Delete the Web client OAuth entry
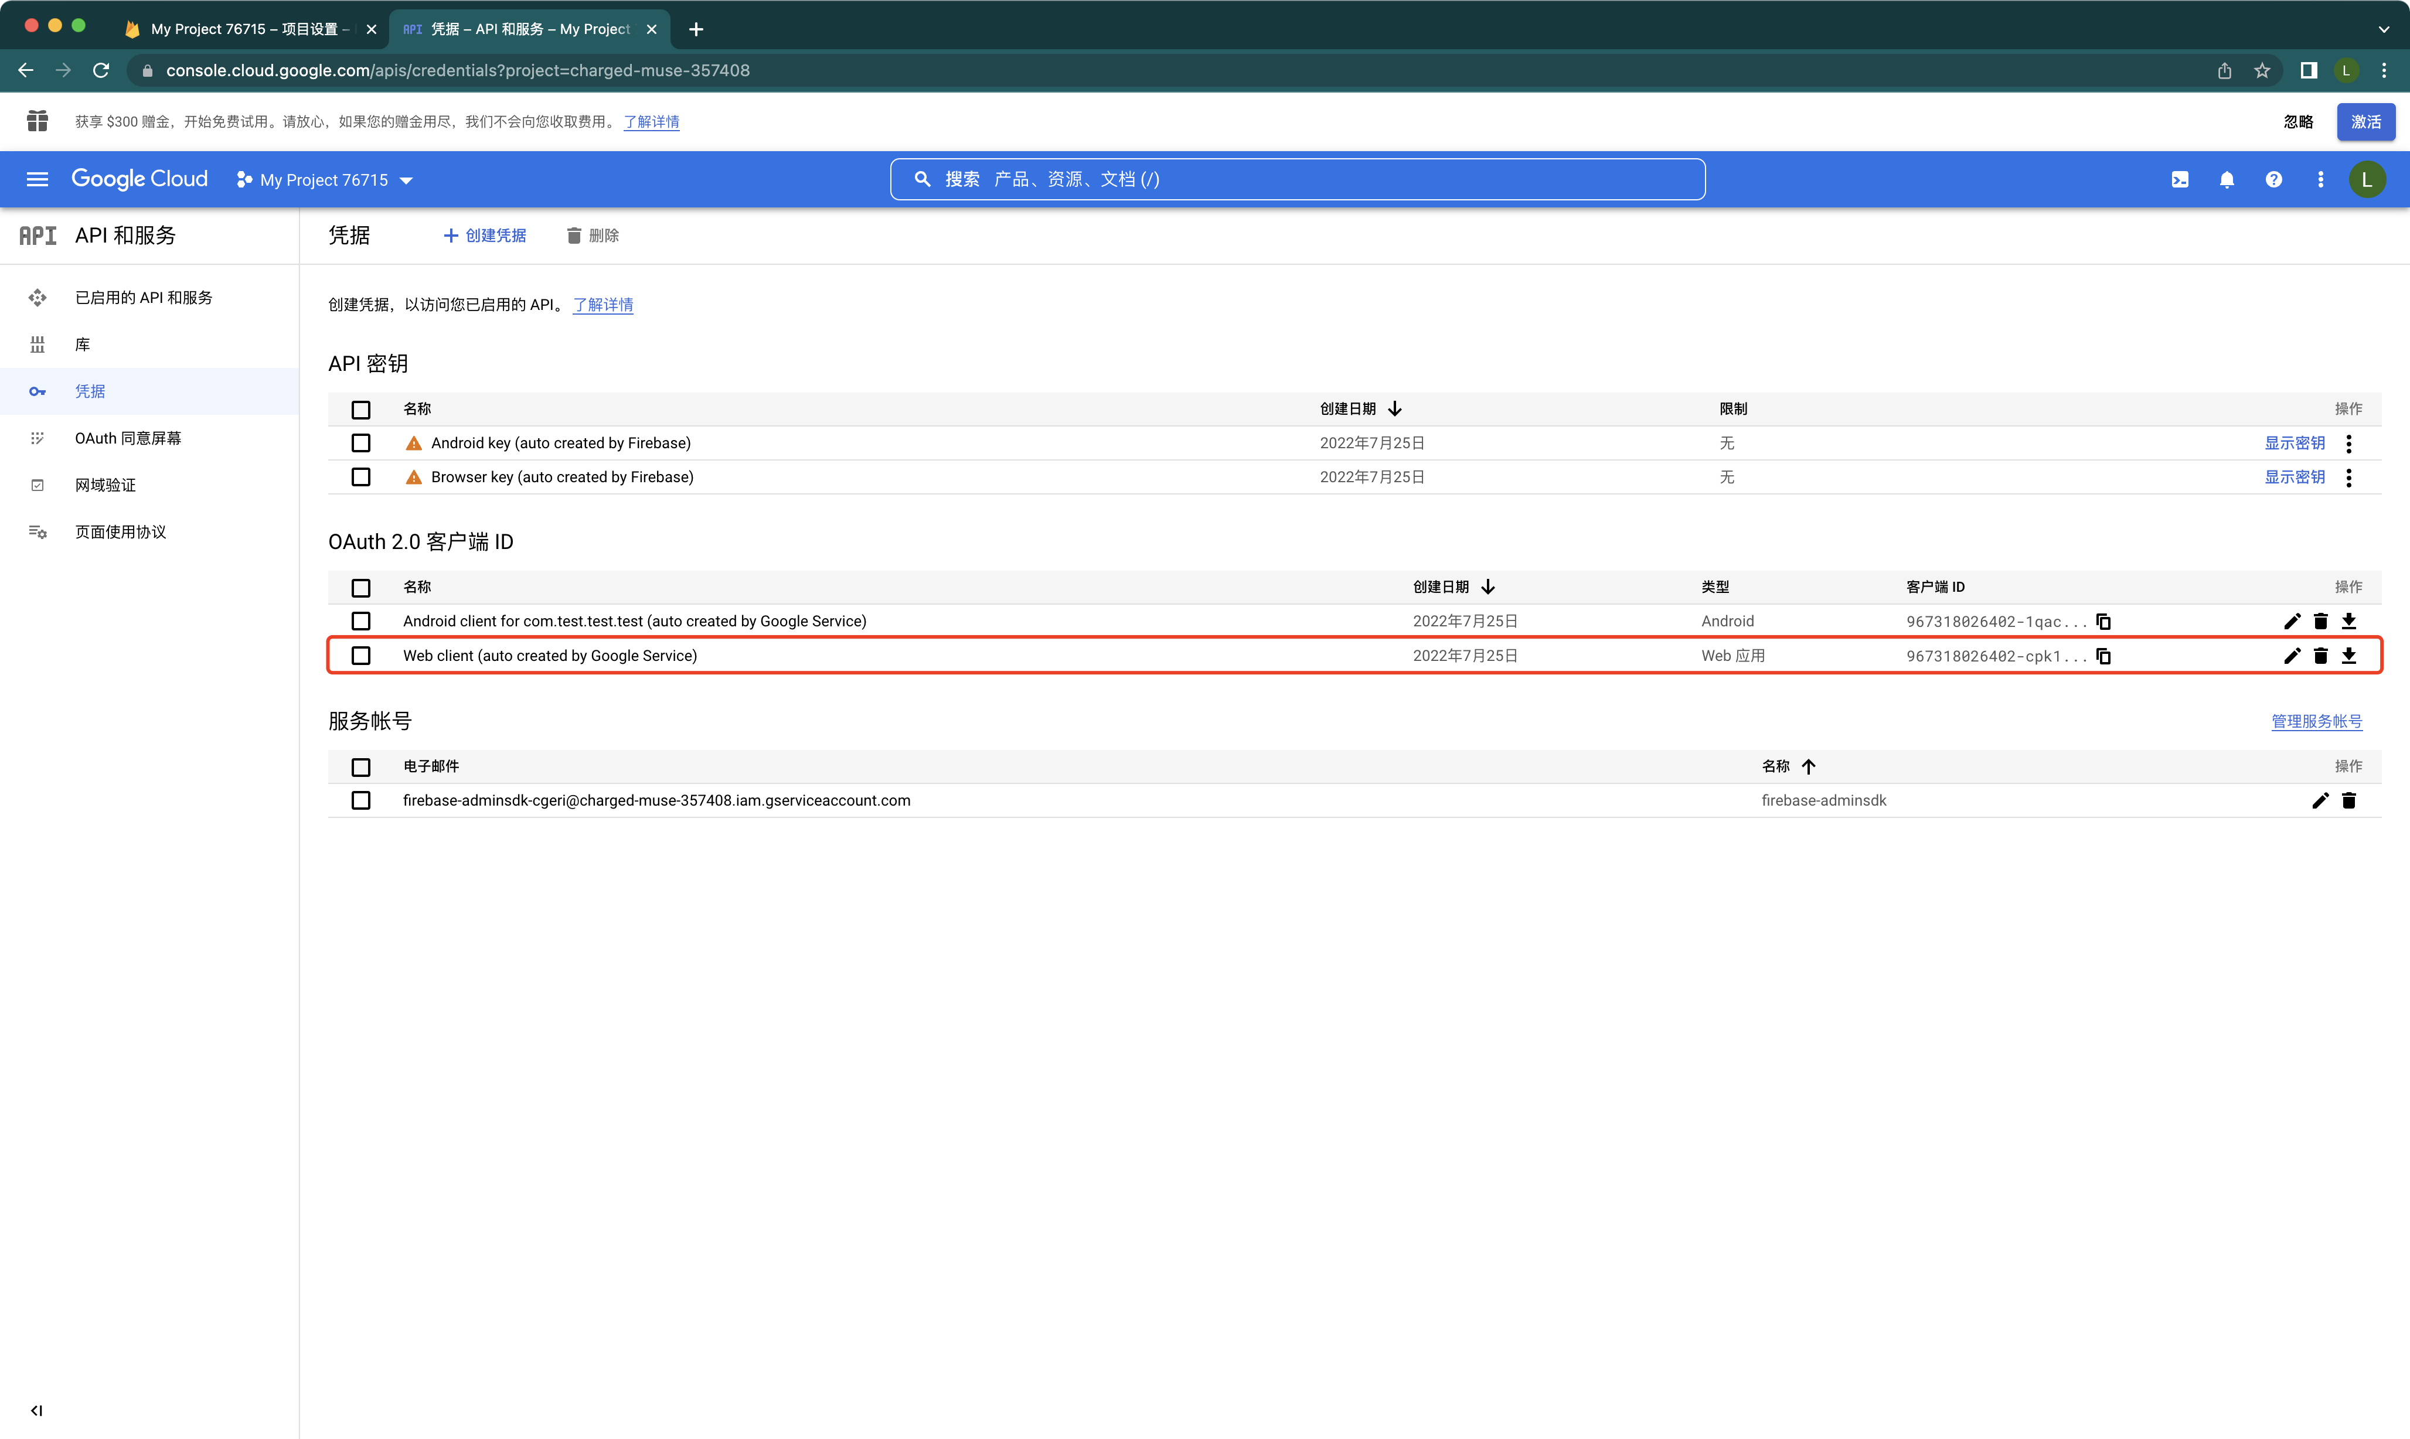The height and width of the screenshot is (1439, 2410). 2320,656
